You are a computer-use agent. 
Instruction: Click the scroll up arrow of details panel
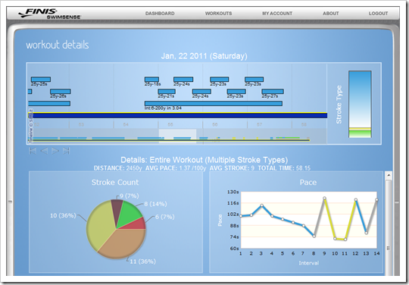tap(389, 175)
